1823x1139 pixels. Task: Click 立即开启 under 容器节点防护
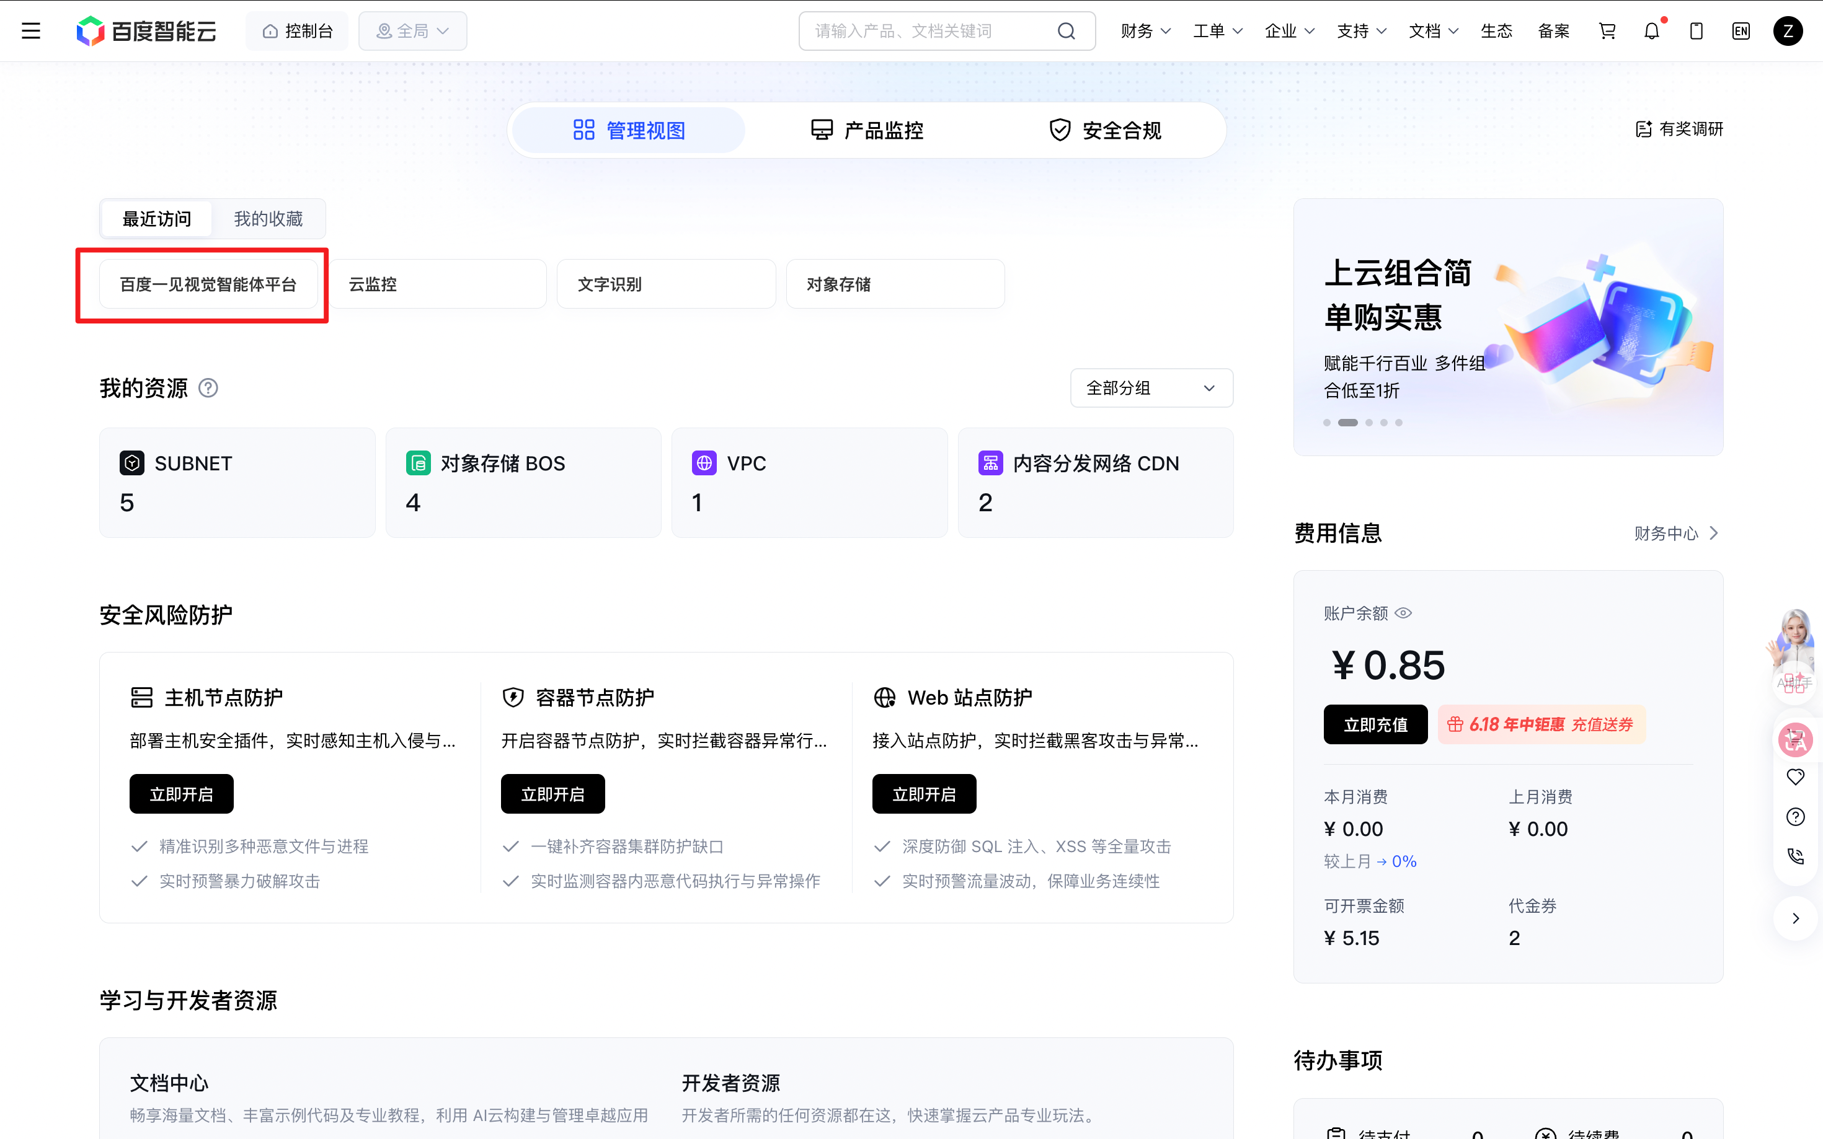point(553,794)
